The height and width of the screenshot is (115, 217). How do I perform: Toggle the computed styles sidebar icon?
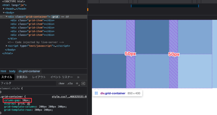click(83, 83)
